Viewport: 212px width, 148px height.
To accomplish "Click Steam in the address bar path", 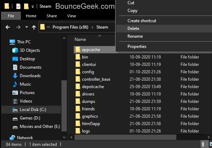I will [x=102, y=27].
